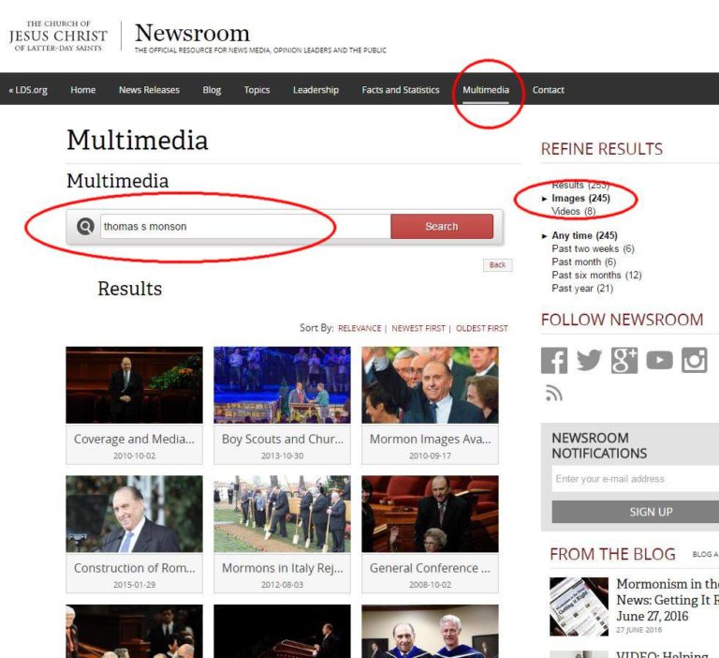
Task: Click the Facebook icon under Follow Newsroom
Action: [x=554, y=361]
